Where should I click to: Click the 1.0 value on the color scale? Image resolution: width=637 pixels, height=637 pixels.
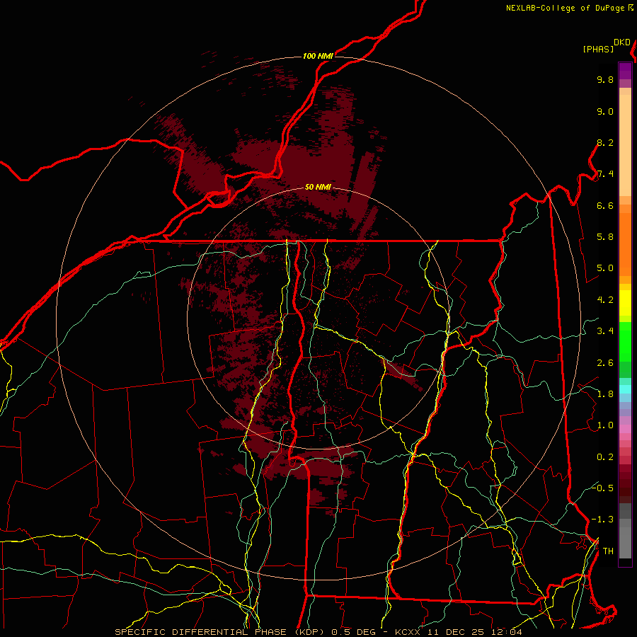tap(605, 425)
